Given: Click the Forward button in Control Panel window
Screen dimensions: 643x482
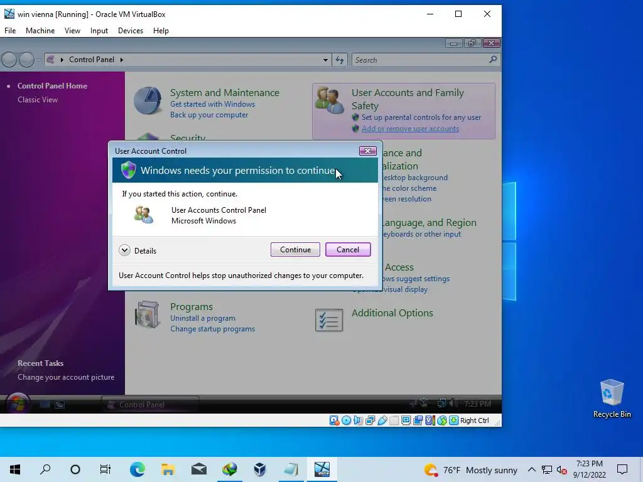Looking at the screenshot, I should click(26, 60).
